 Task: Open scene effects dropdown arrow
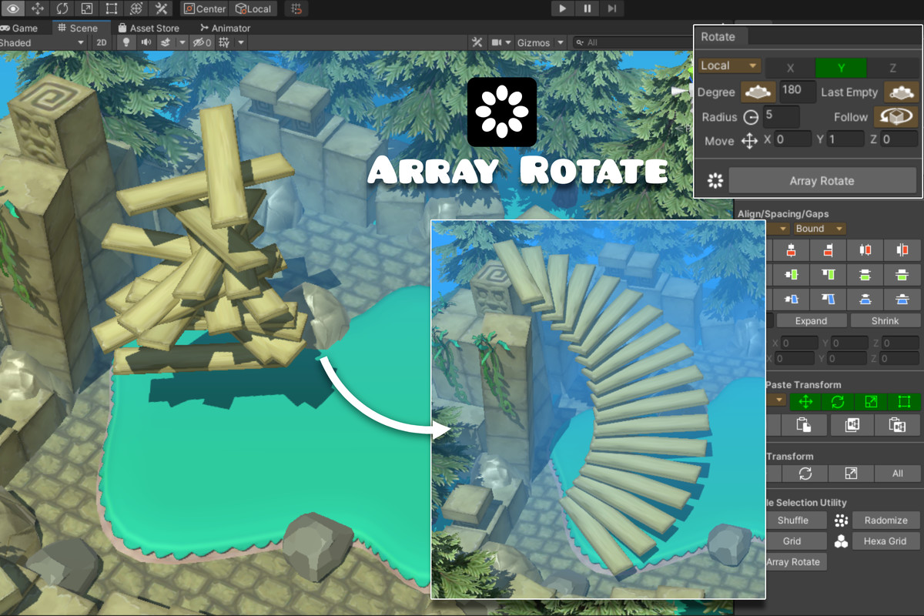[x=182, y=42]
